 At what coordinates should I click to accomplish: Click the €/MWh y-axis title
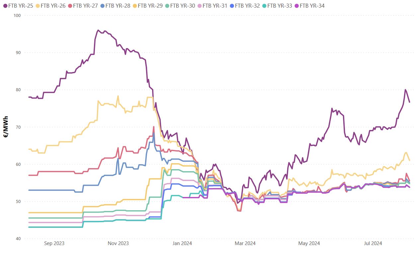[6, 127]
